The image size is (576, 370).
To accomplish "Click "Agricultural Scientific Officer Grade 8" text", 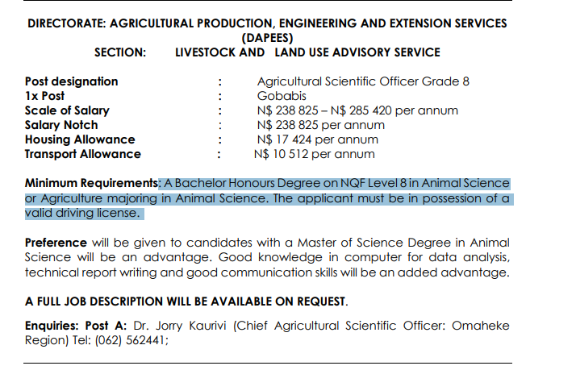I will point(363,81).
